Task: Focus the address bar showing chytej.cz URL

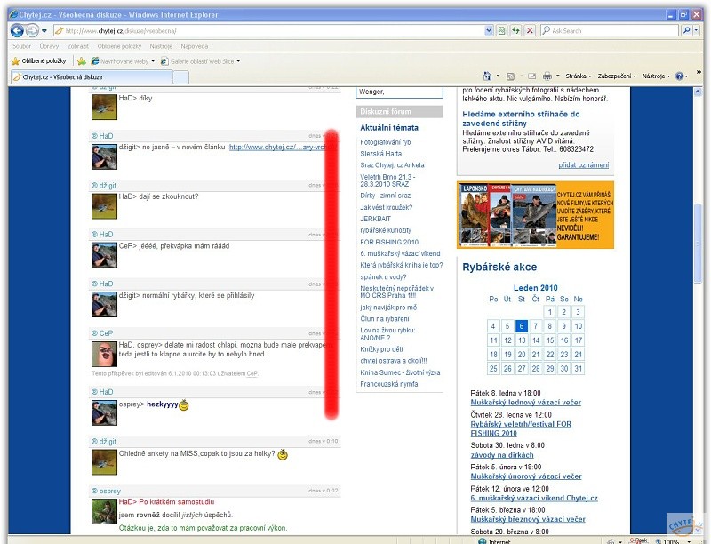Action: (269, 31)
